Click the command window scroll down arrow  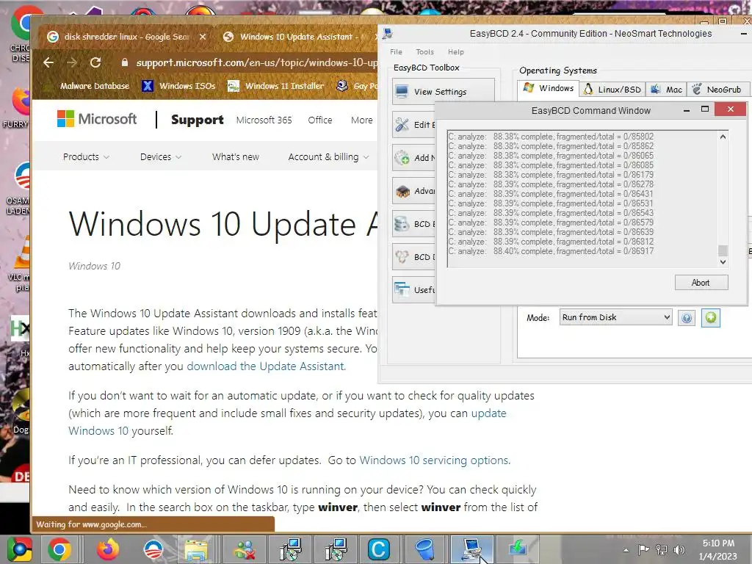[x=723, y=262]
